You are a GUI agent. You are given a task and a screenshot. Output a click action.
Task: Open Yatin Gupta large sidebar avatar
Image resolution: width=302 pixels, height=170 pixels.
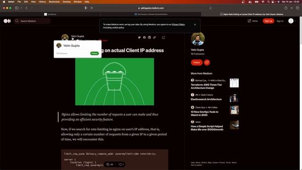[x=198, y=39]
